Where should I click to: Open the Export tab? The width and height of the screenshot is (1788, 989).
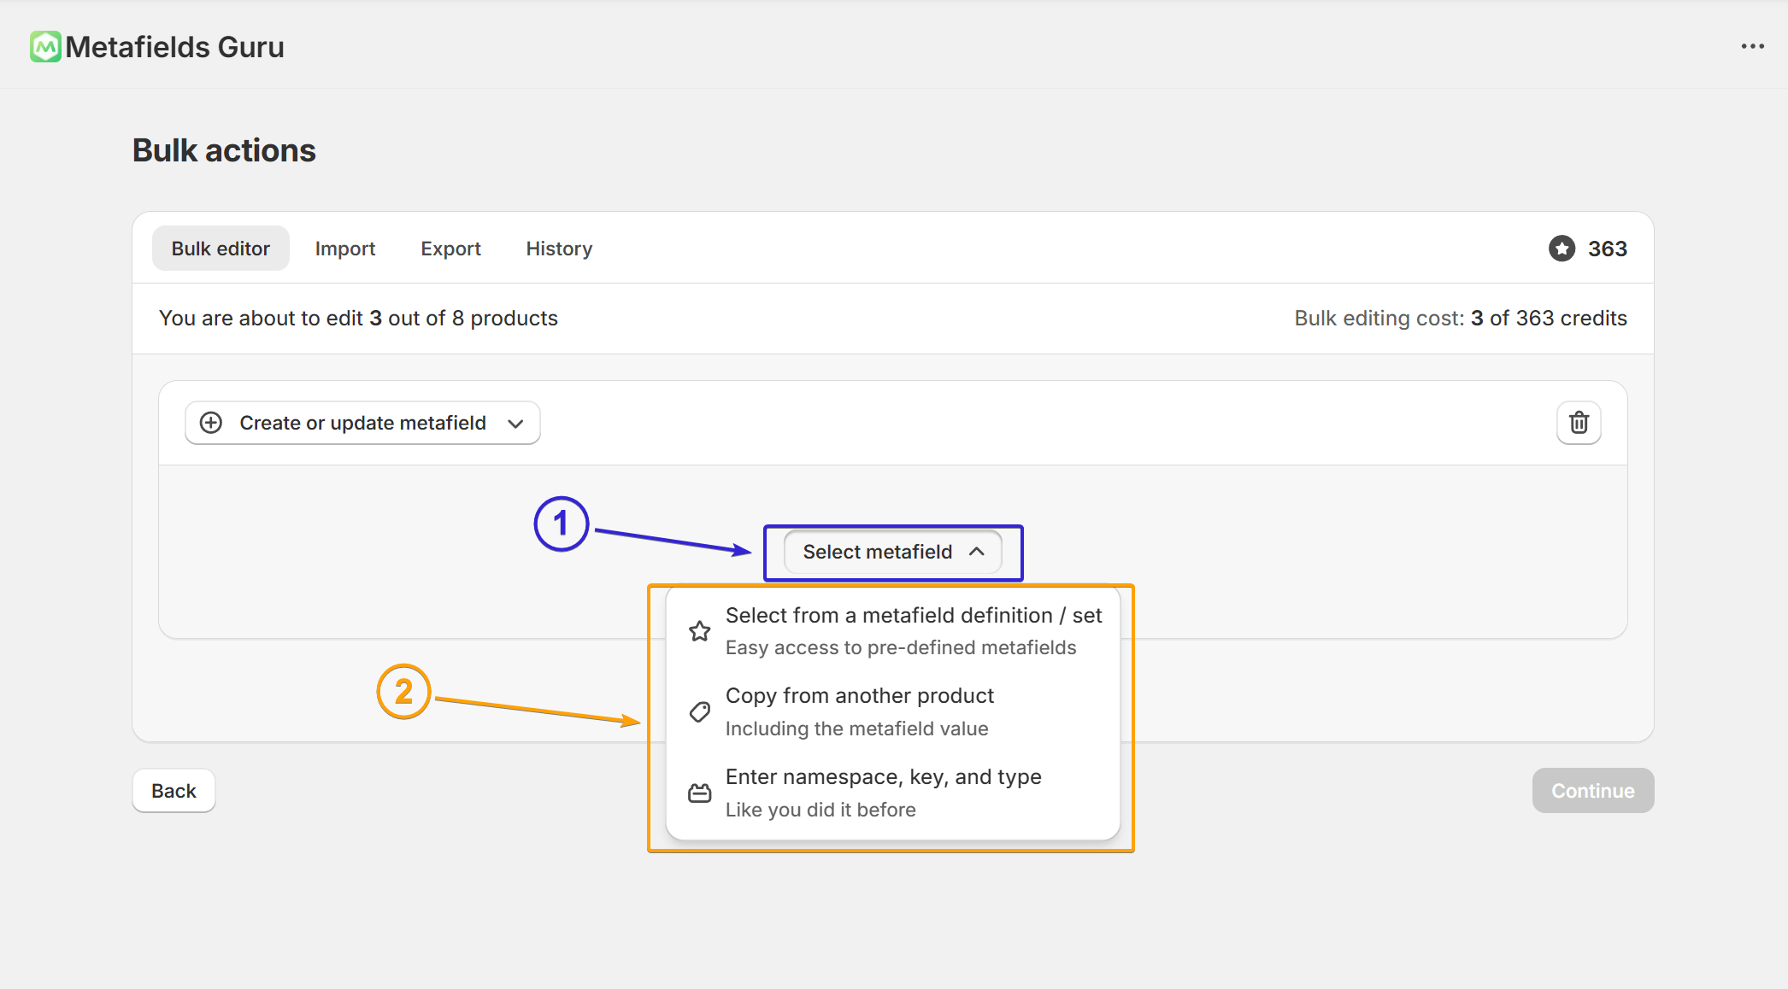[x=450, y=249]
